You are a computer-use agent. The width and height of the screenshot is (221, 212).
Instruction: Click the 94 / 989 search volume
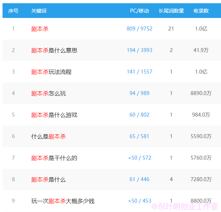click(x=139, y=93)
